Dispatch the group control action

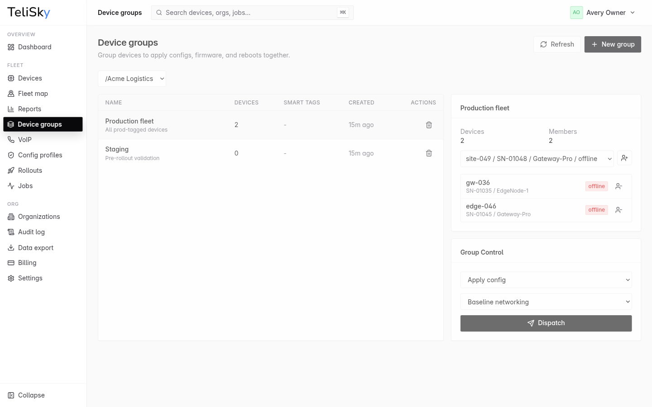coord(546,323)
